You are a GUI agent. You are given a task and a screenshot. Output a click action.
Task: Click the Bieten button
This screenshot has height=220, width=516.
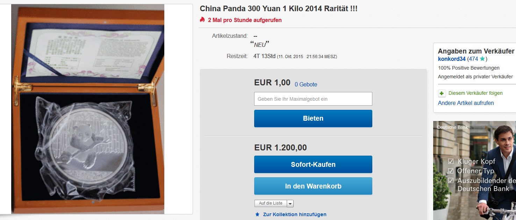click(x=313, y=119)
